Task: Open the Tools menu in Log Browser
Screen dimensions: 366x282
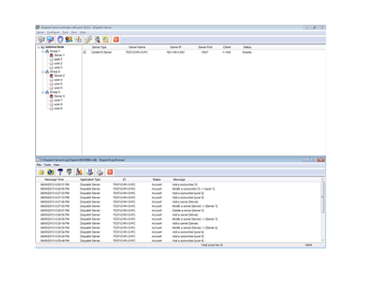Action: [x=47, y=165]
